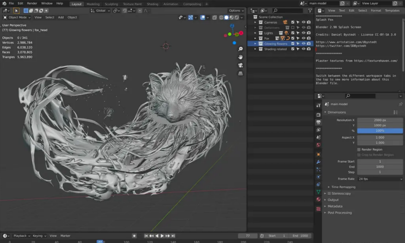Screen dimensions: 405x243
Task: Open the Material properties tab
Action: [x=319, y=199]
